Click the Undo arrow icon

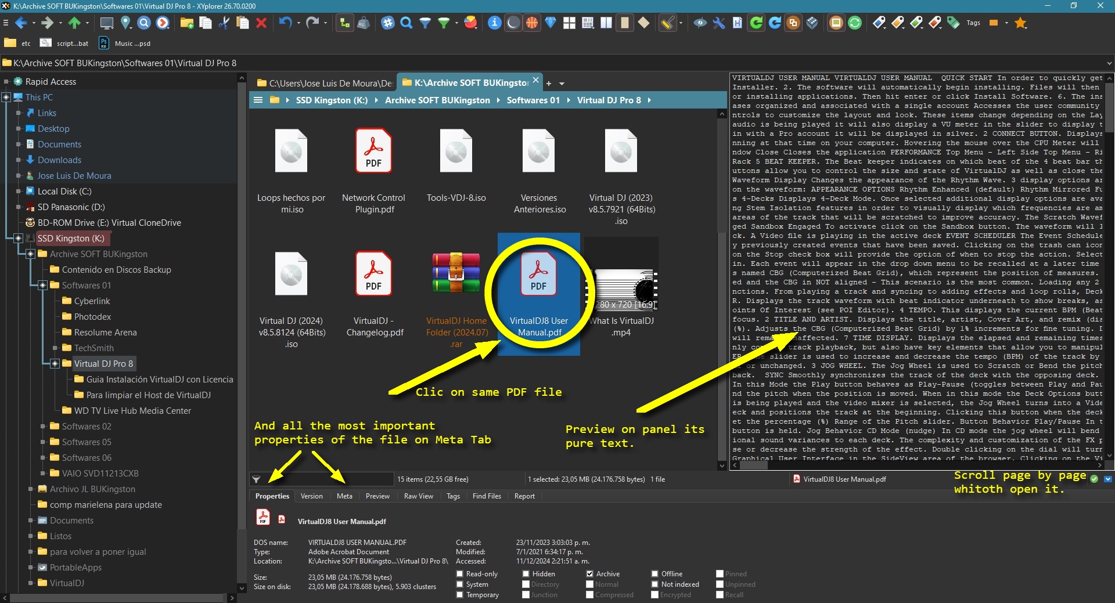click(285, 23)
